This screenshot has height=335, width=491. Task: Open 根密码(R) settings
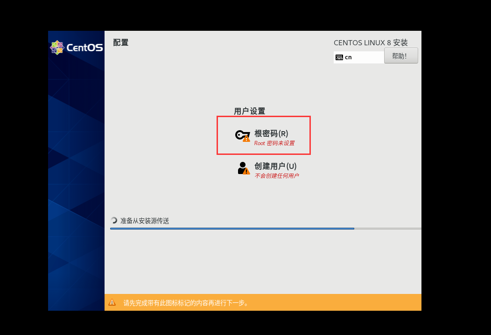[x=271, y=133]
